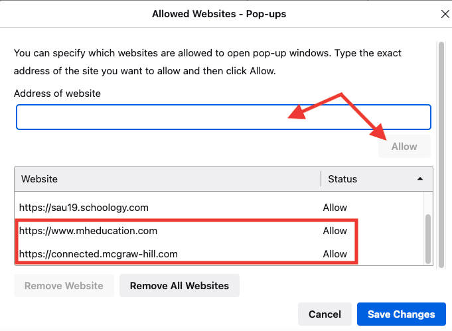Select the sau19.schoology.com entry
Screen dimensions: 452x331
pos(84,208)
